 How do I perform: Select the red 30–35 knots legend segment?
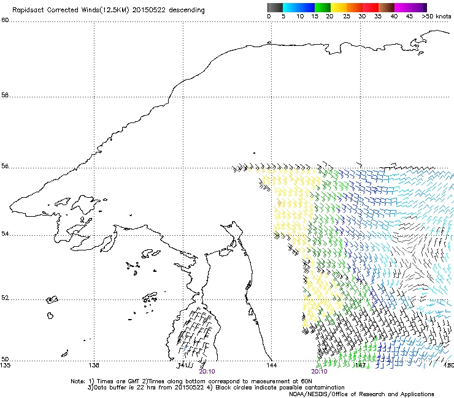(371, 7)
